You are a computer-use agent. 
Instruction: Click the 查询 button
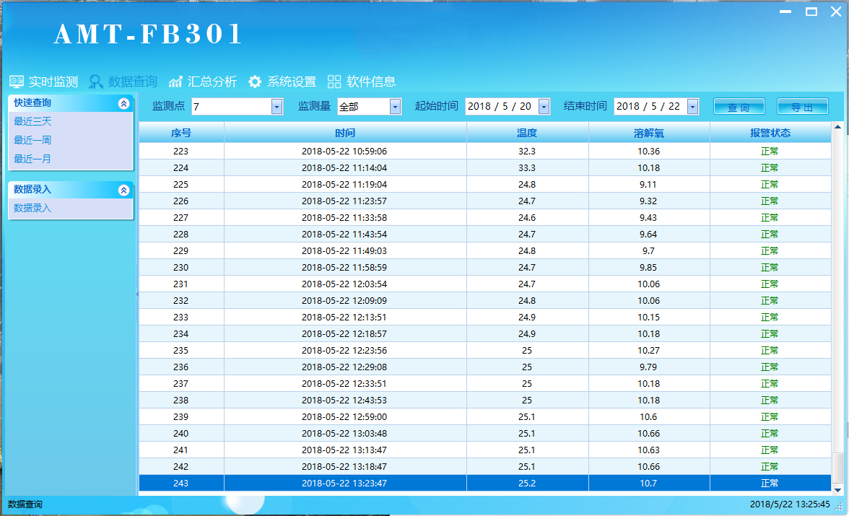[x=739, y=107]
